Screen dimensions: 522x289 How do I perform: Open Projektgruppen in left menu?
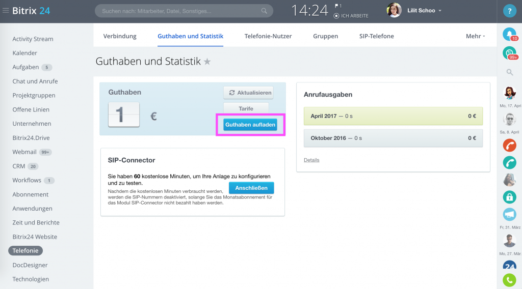[x=34, y=95]
